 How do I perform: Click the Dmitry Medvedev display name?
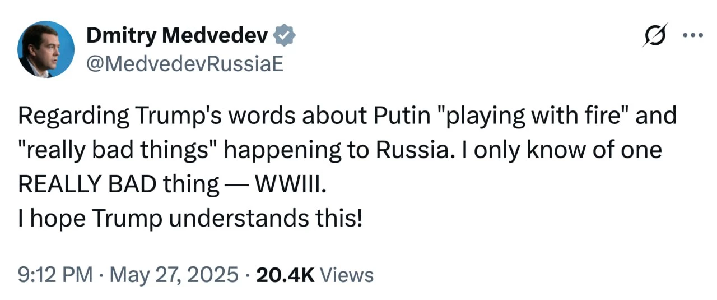pyautogui.click(x=178, y=36)
